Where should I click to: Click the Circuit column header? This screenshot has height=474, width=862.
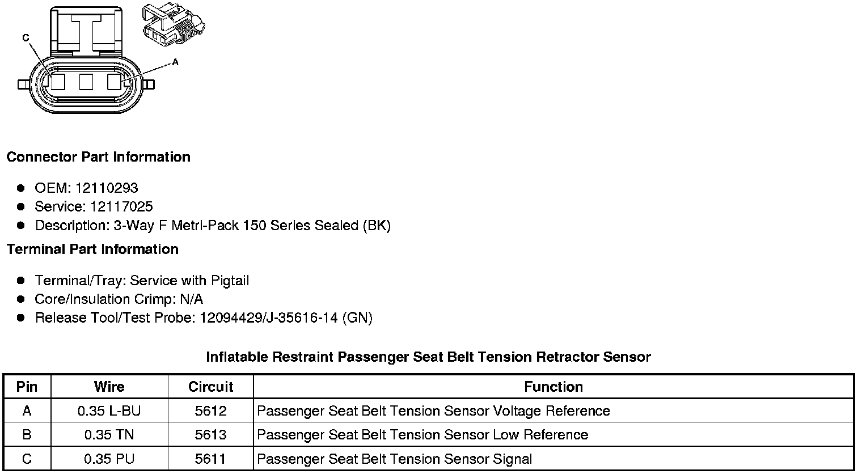[210, 387]
